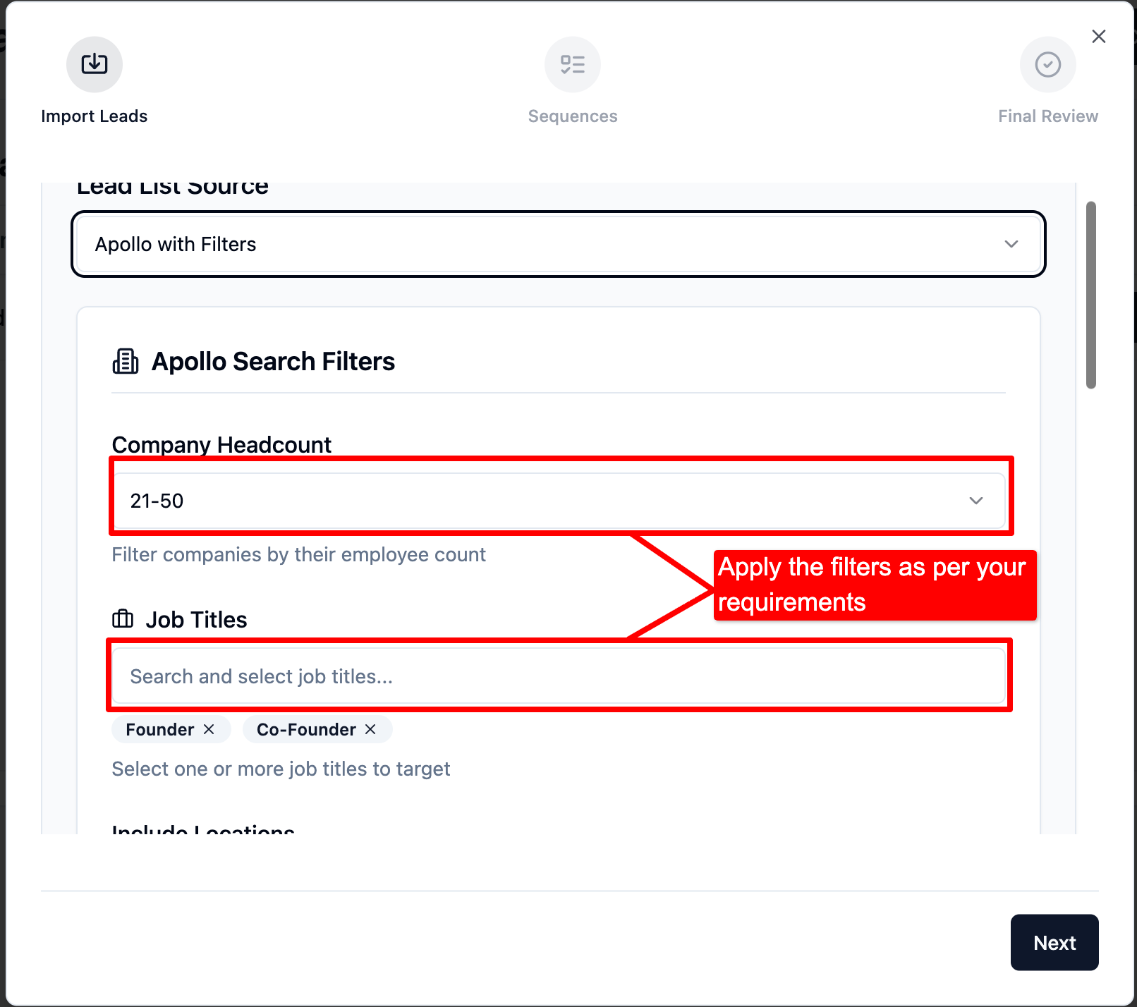Image resolution: width=1137 pixels, height=1007 pixels.
Task: Select the Import Leads step label
Action: (x=95, y=116)
